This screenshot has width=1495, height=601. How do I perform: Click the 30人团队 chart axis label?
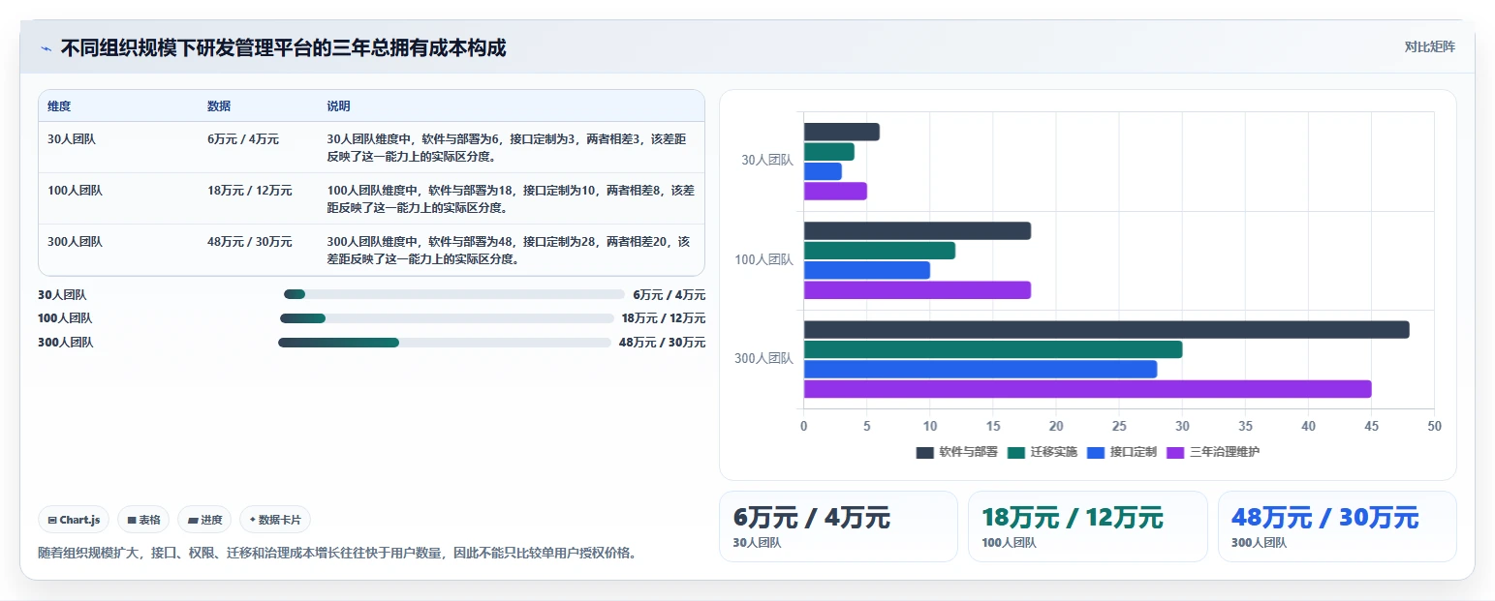(767, 161)
